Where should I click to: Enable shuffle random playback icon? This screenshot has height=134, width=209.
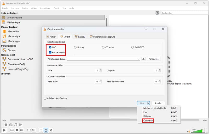click(51, 130)
